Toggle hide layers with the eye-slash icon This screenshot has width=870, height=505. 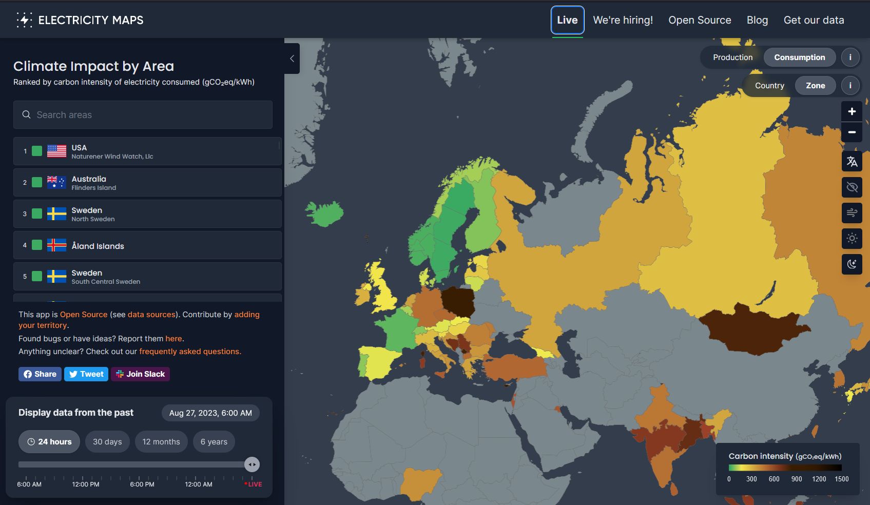[x=852, y=187]
